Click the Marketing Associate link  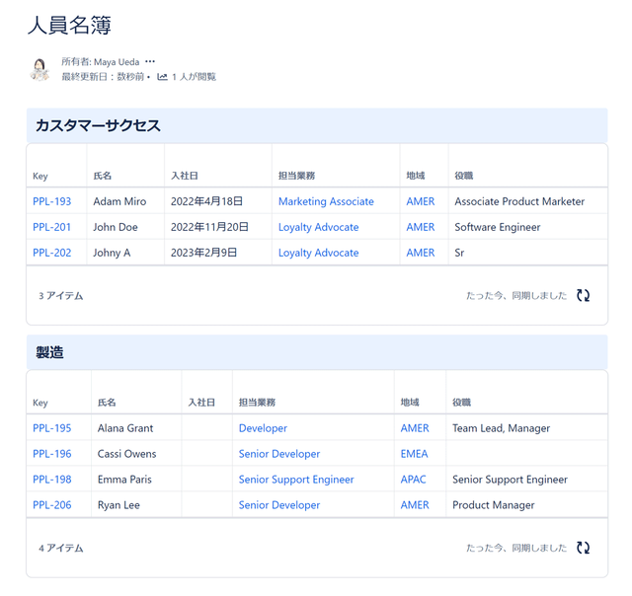pyautogui.click(x=326, y=201)
